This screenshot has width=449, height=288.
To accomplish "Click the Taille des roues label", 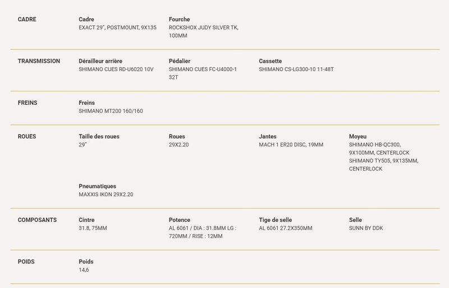I will [x=99, y=137].
